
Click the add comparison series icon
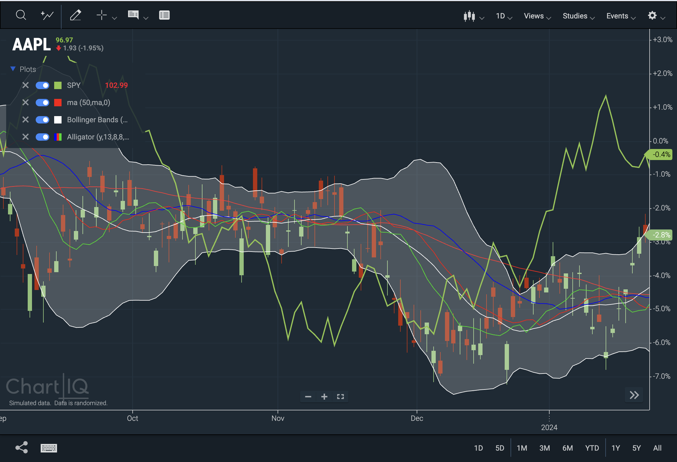coord(47,15)
